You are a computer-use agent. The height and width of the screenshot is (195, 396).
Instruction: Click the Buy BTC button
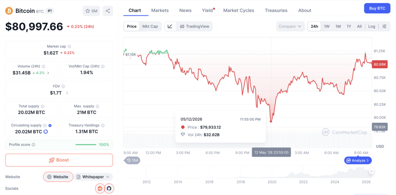click(377, 8)
